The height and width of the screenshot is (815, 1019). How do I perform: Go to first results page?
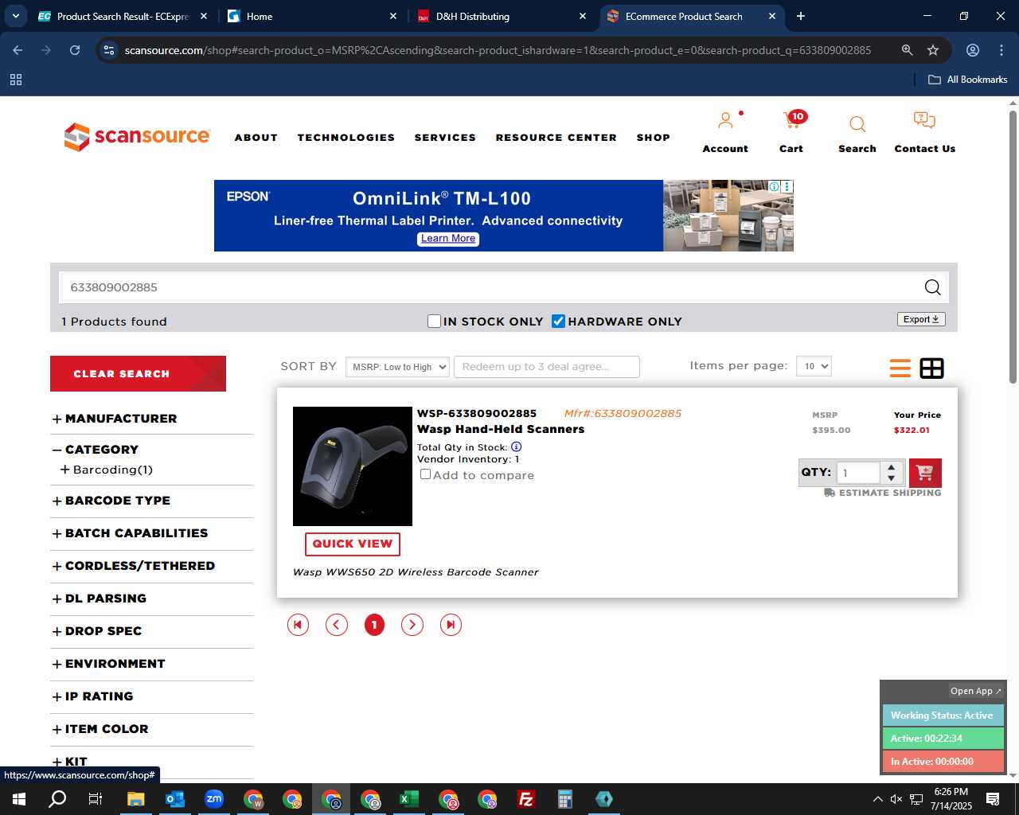click(298, 625)
